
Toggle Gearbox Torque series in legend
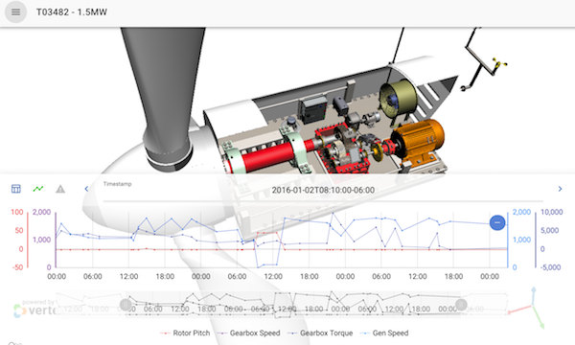pos(320,333)
